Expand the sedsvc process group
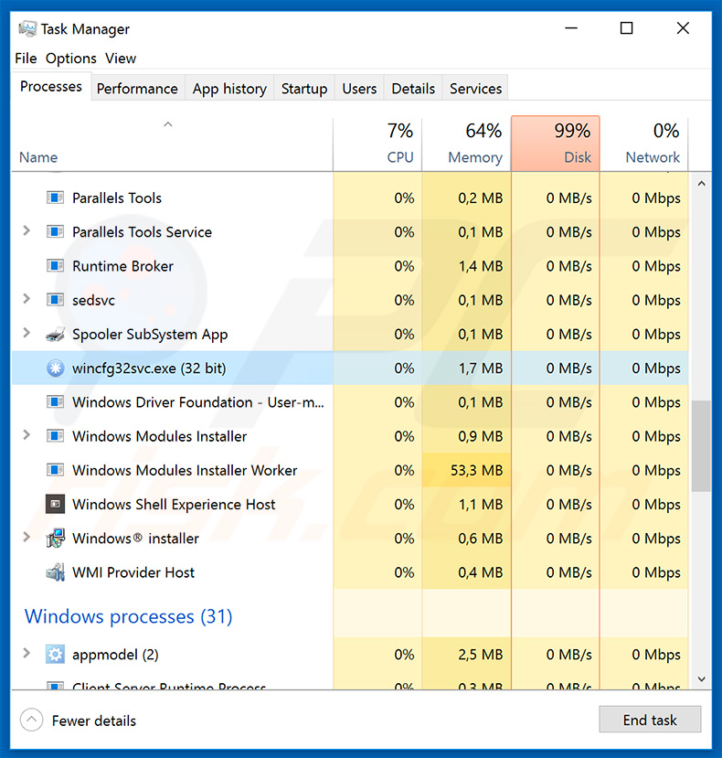 tap(27, 299)
